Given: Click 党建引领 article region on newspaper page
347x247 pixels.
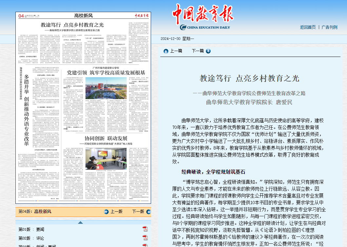Looking at the screenshot, I should click(106, 73).
